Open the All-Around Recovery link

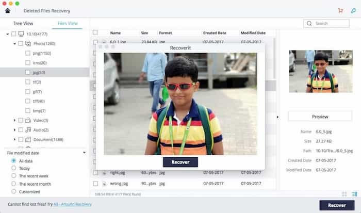point(73,205)
